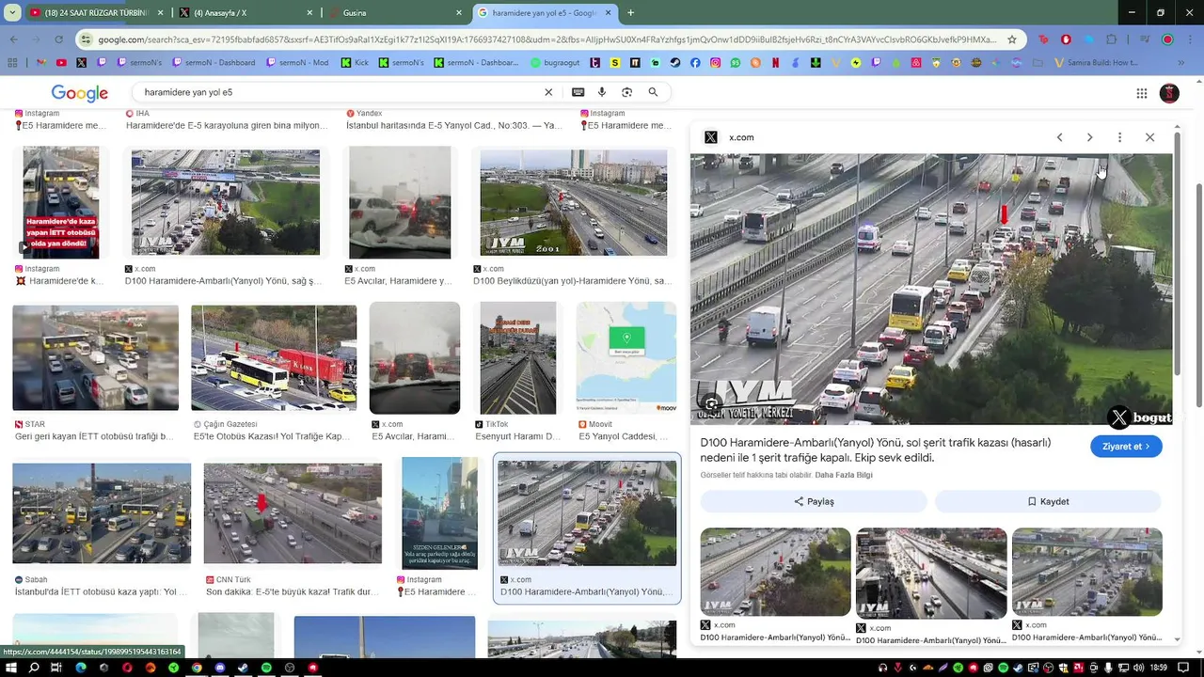This screenshot has width=1204, height=677.
Task: Open the browser extensions puzzle icon
Action: [1112, 39]
